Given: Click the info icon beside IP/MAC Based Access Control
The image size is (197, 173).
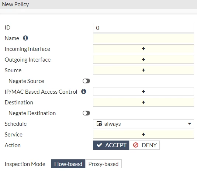Looking at the screenshot, I should pyautogui.click(x=84, y=91).
